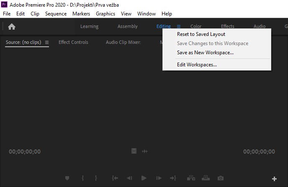Open the Graphics menu
The image size is (288, 187).
[105, 14]
